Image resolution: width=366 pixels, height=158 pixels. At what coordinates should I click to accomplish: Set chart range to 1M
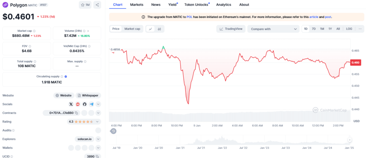pyautogui.click(x=322, y=29)
